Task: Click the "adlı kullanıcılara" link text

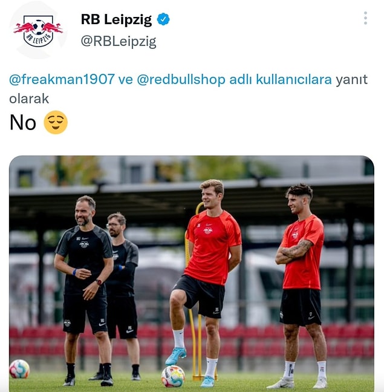Action: pyautogui.click(x=281, y=79)
